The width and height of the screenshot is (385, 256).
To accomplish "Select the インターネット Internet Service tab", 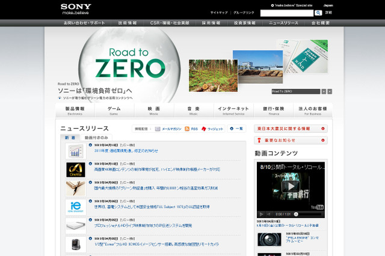I will [233, 111].
